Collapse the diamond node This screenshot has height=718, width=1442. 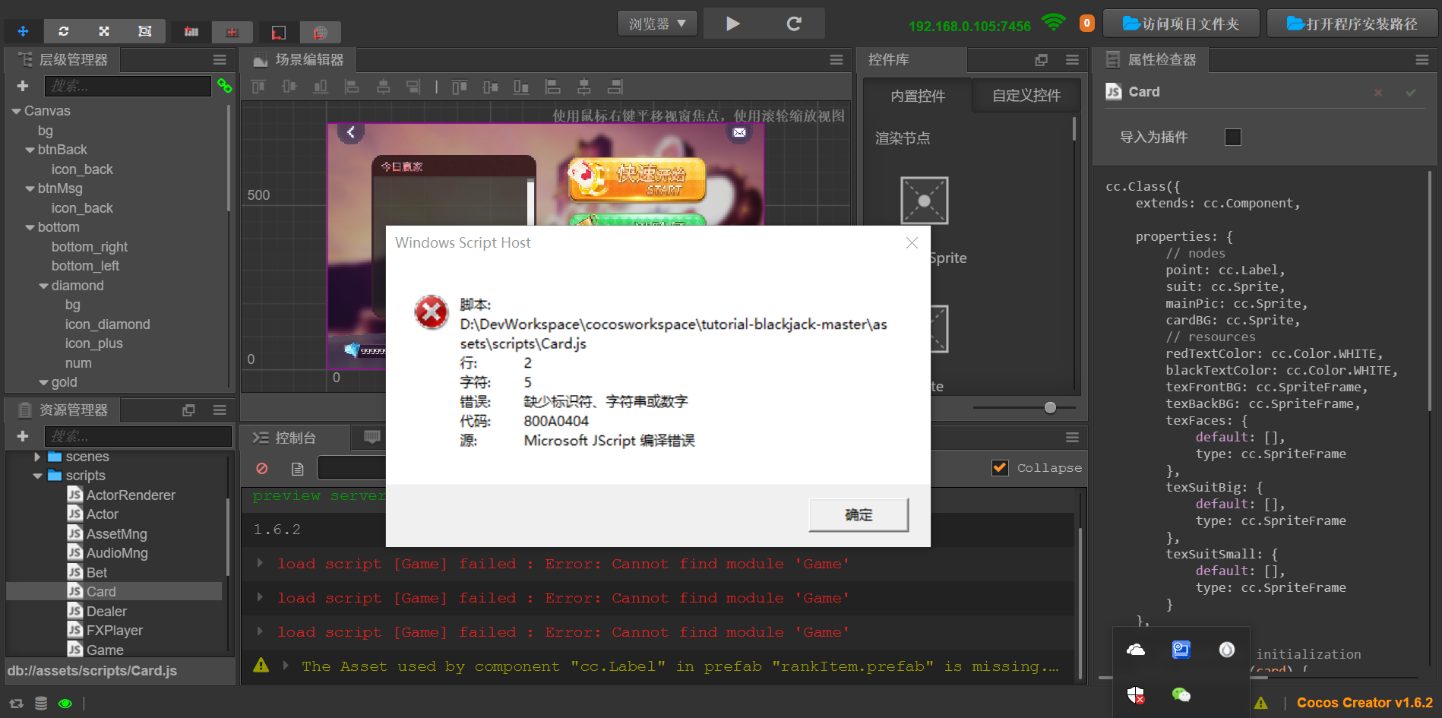click(x=43, y=286)
